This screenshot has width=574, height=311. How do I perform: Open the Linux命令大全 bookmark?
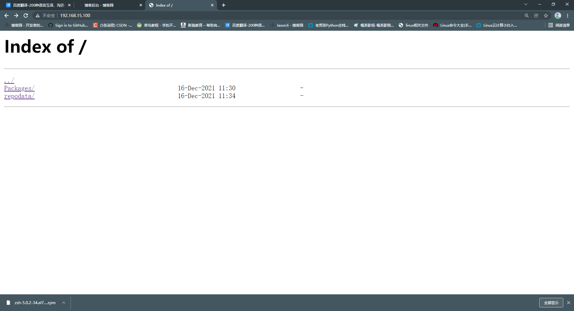[452, 25]
